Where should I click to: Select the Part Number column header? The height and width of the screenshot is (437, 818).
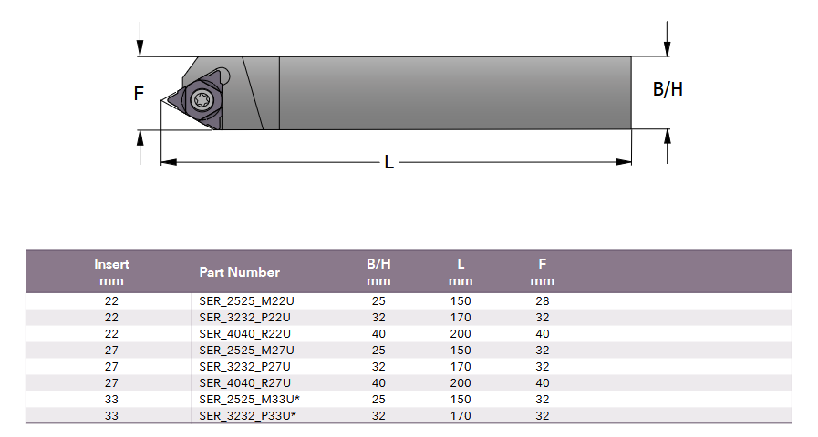click(x=239, y=272)
